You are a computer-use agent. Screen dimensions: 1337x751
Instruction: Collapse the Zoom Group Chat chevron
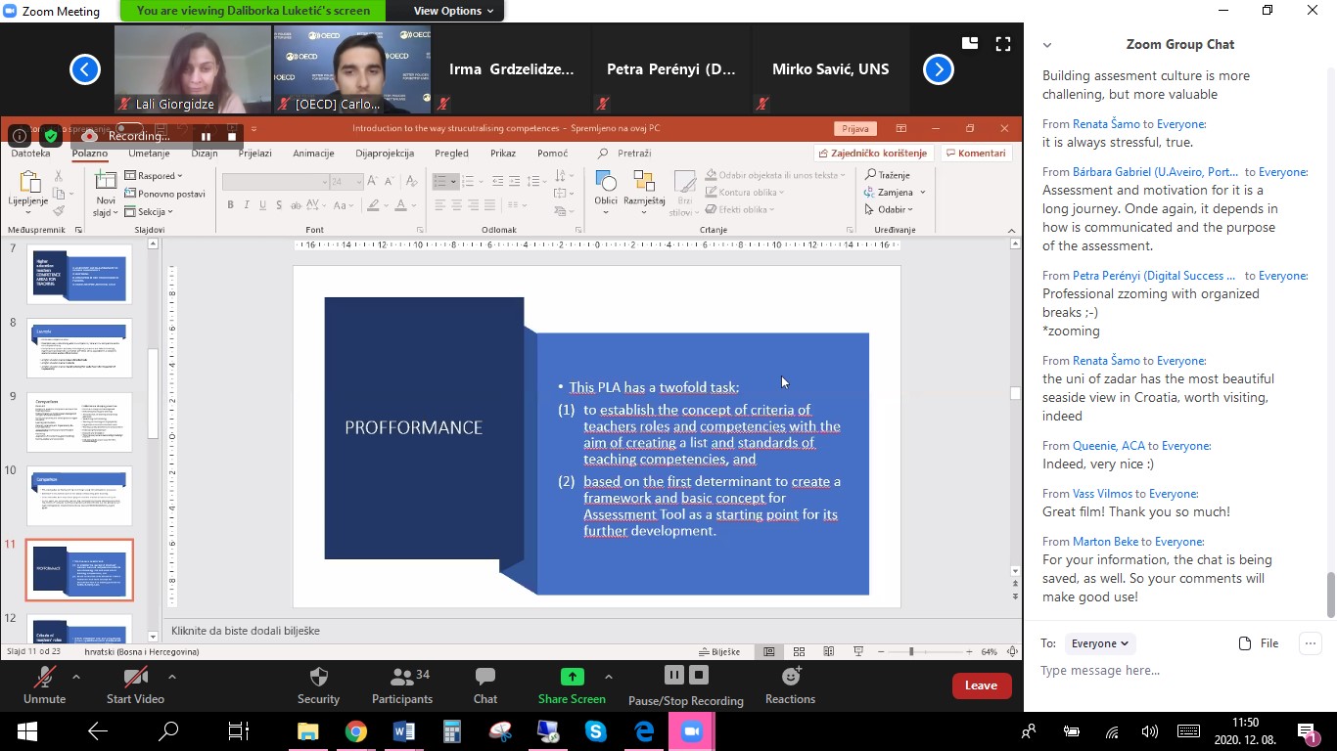1047,45
